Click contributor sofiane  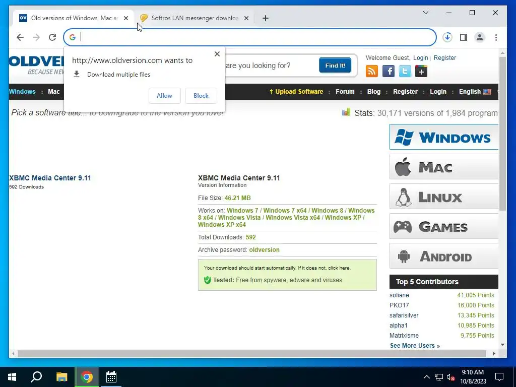click(x=399, y=295)
